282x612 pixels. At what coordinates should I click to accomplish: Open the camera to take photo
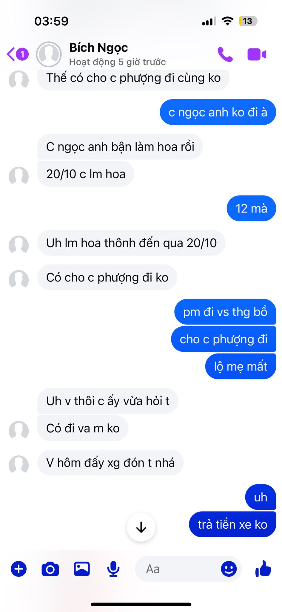(x=50, y=569)
